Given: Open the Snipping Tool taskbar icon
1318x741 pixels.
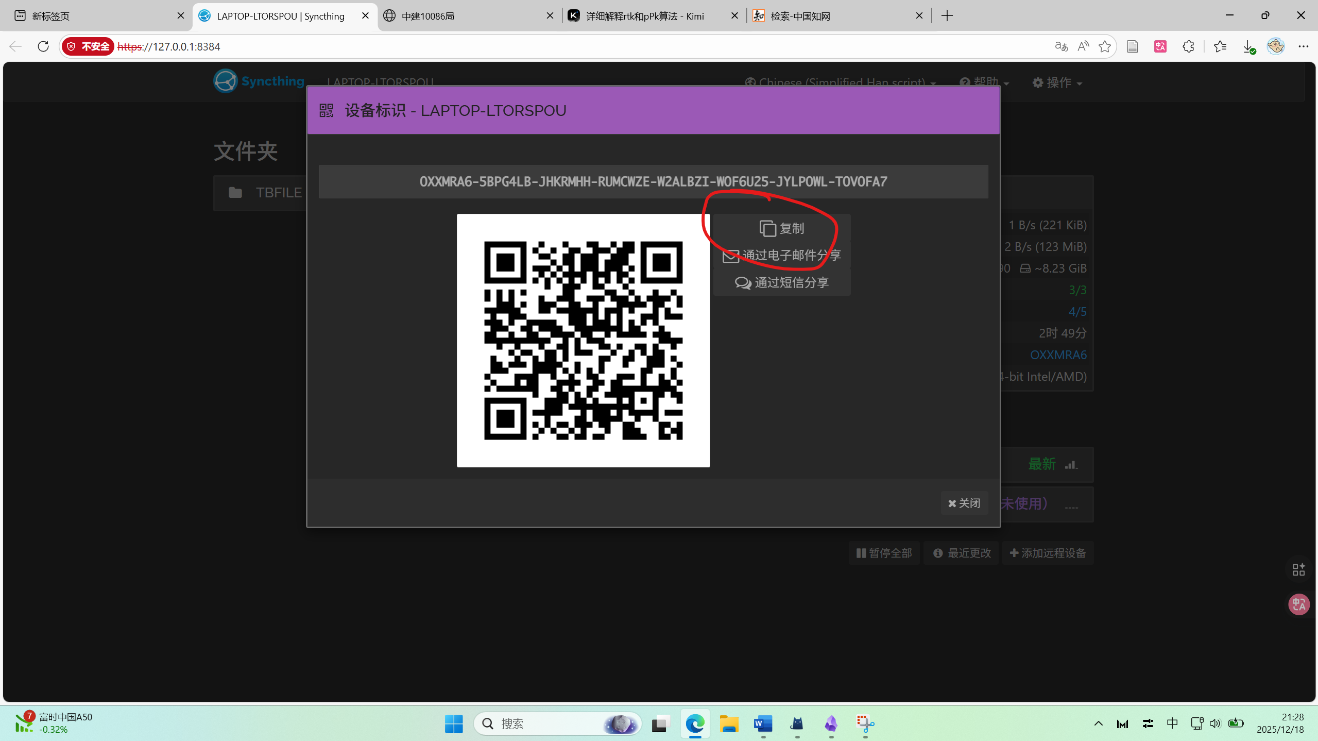Looking at the screenshot, I should pos(865,723).
